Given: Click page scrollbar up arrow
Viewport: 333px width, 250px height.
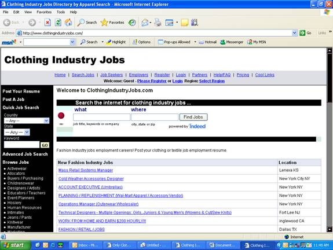Looking at the screenshot, I should click(x=330, y=50).
